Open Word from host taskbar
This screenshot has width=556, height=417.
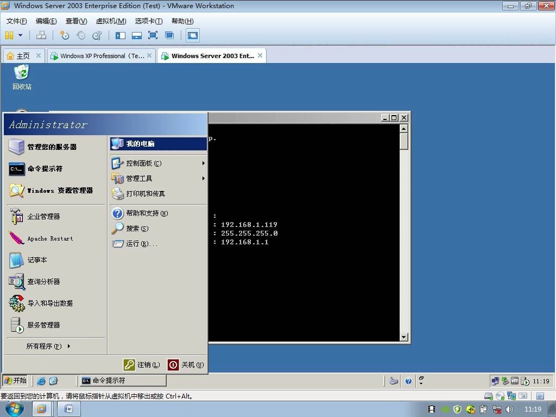click(x=69, y=409)
